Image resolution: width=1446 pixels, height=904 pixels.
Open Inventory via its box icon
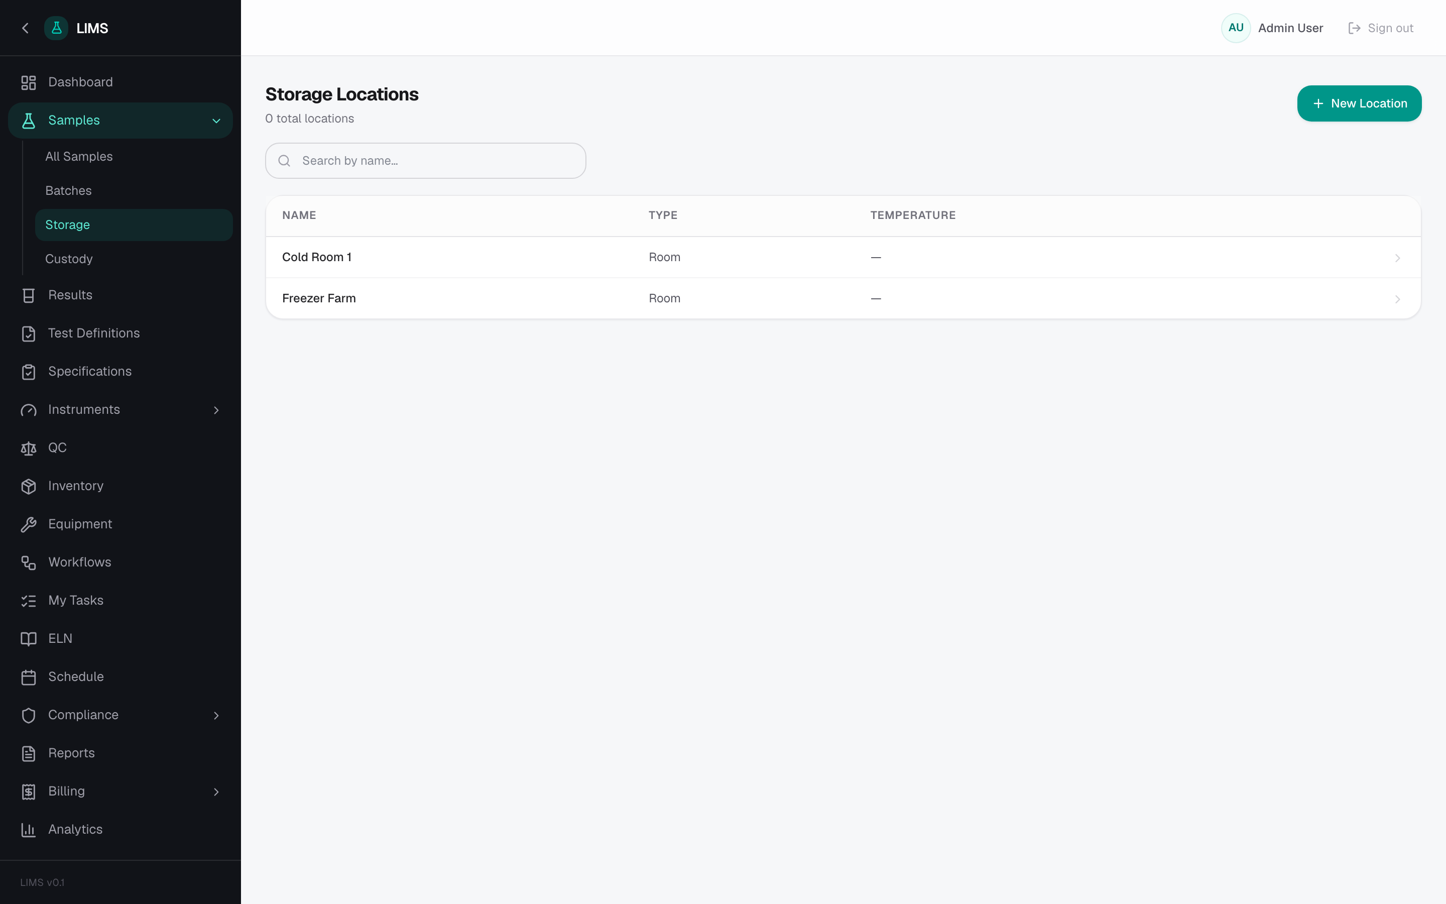[x=29, y=487]
